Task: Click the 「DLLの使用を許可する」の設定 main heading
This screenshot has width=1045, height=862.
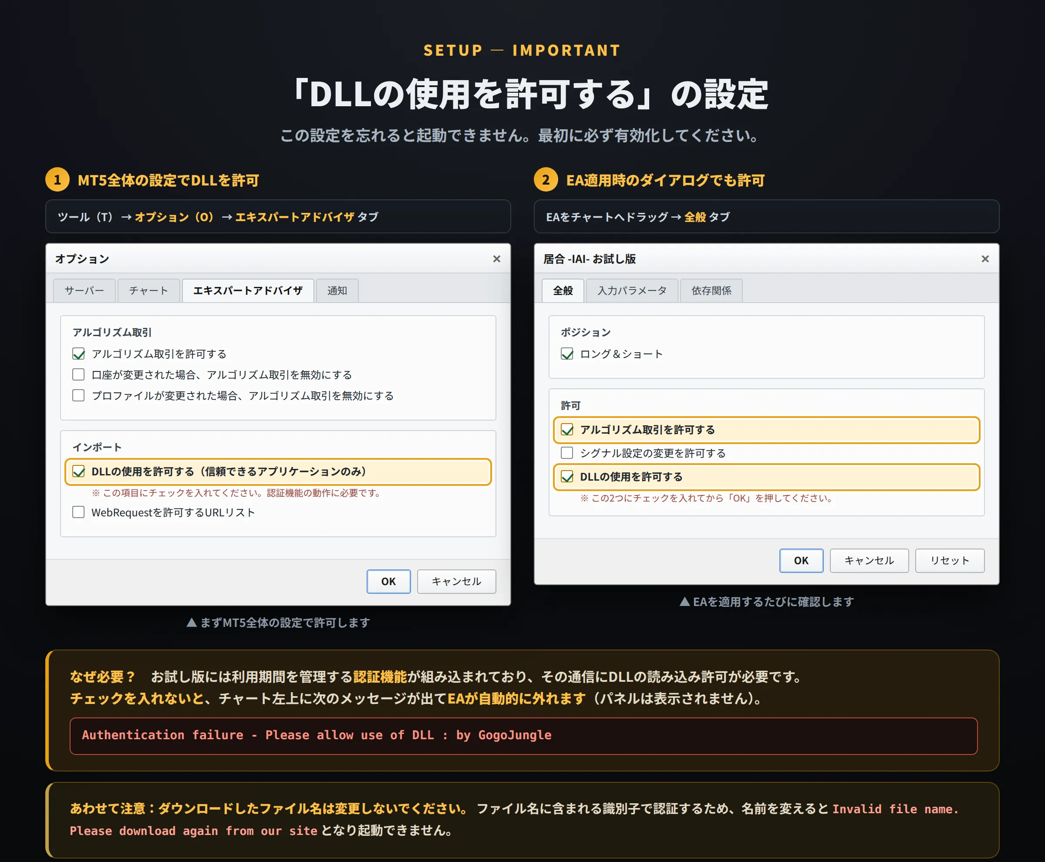Action: point(532,94)
